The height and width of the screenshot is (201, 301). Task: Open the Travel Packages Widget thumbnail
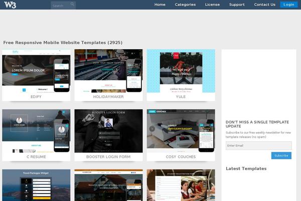[36, 185]
